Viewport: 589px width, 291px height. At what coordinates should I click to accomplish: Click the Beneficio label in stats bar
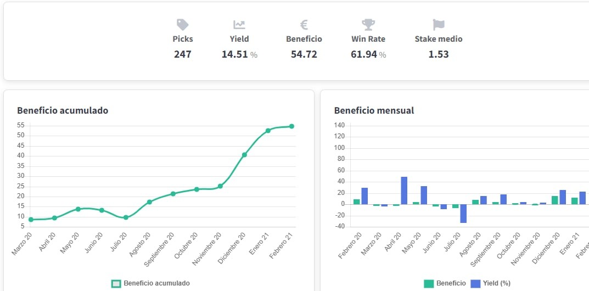click(304, 38)
